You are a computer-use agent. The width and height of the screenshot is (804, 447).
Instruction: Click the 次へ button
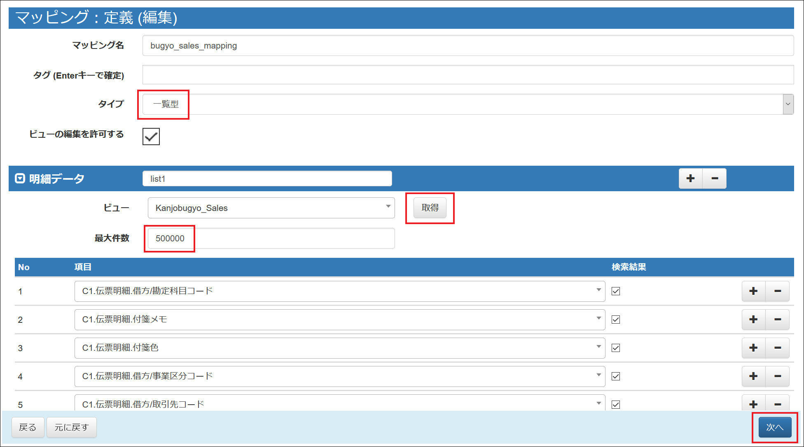click(774, 427)
